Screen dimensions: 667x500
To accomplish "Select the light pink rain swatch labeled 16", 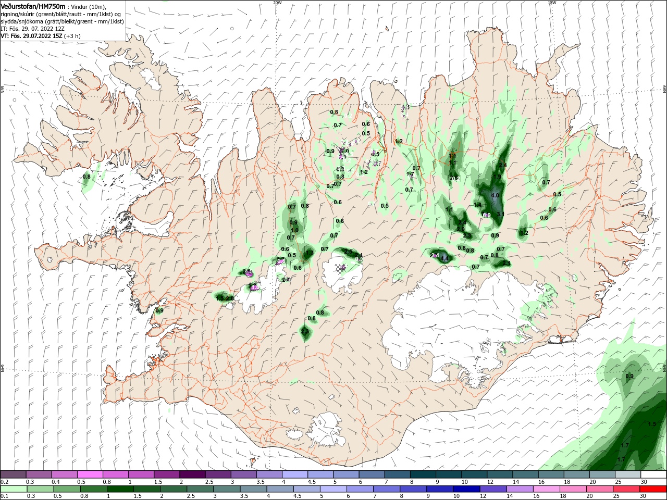I will tap(546, 489).
